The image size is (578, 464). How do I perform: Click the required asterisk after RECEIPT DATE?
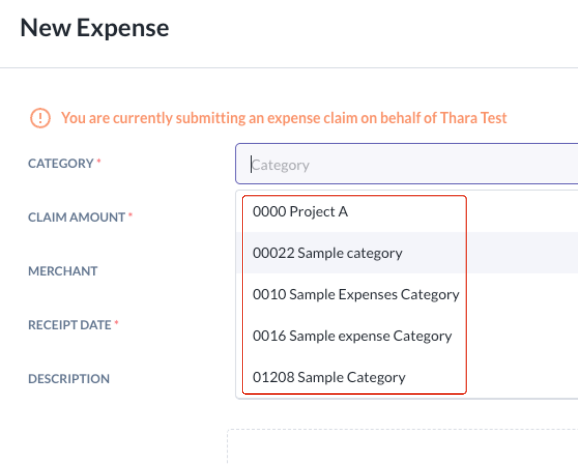(x=116, y=323)
